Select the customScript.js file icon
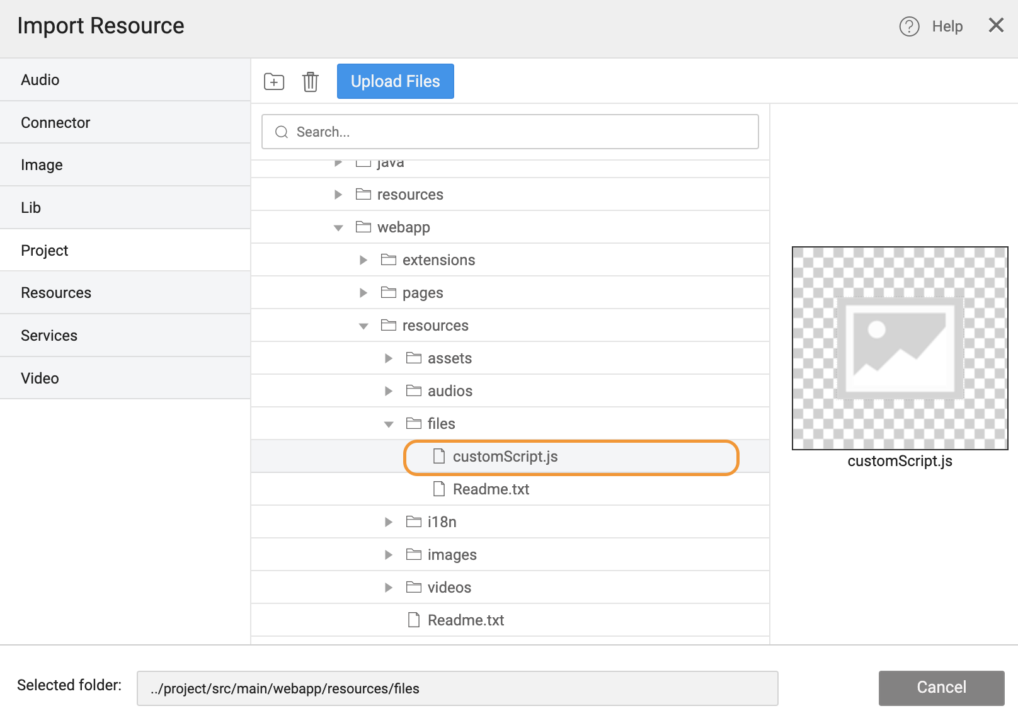1018x723 pixels. tap(438, 457)
